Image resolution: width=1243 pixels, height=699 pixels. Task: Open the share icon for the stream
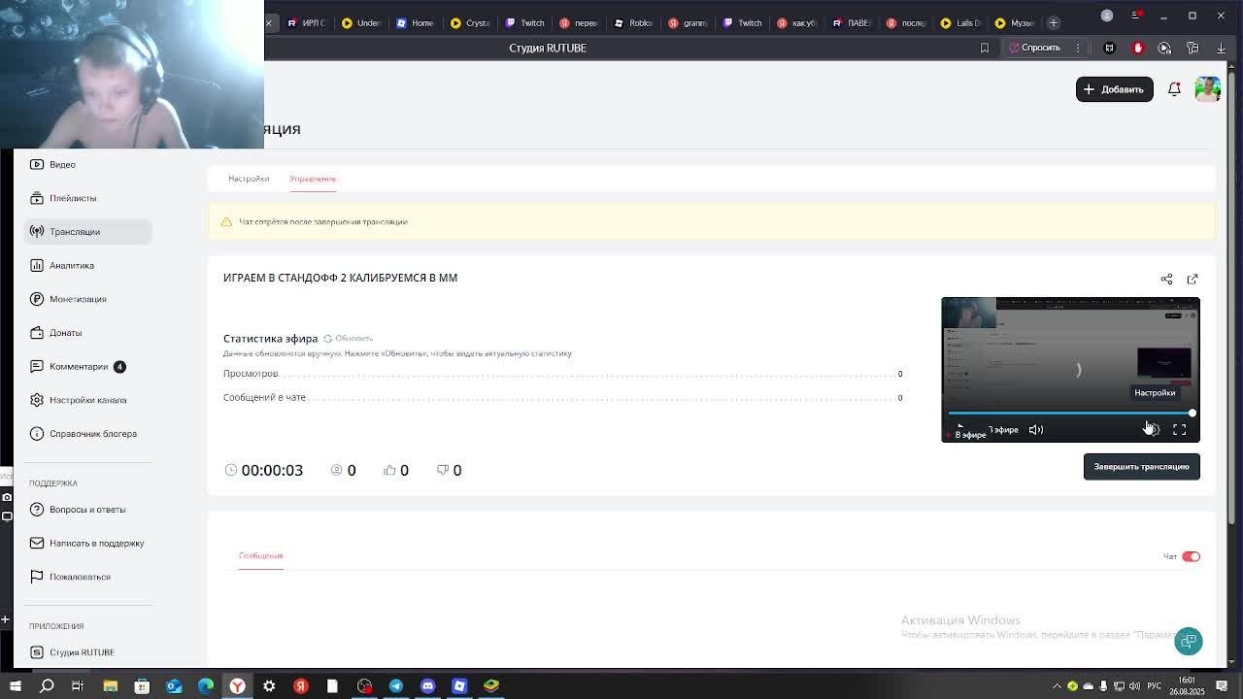tap(1166, 279)
